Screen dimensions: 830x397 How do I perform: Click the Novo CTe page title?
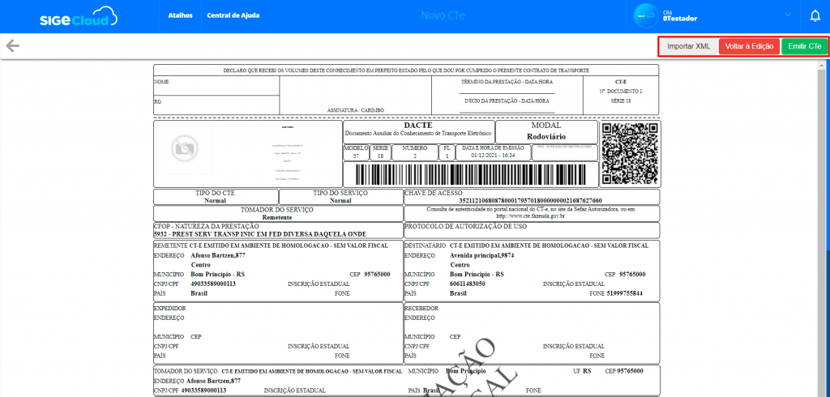[443, 15]
